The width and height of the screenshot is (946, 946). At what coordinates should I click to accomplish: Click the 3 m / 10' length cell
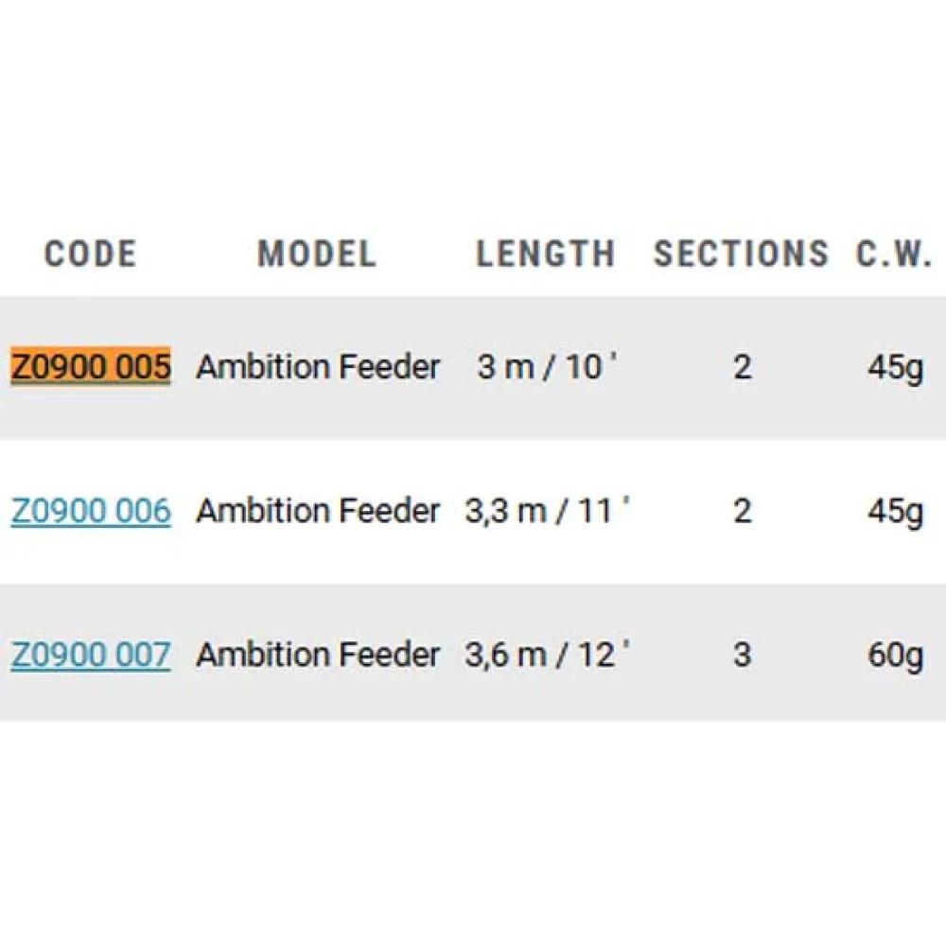click(x=547, y=366)
